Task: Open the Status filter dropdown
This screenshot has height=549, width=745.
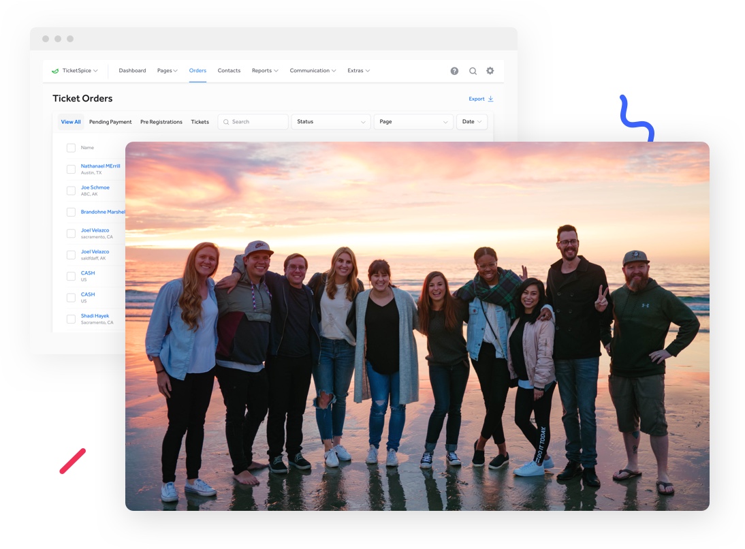Action: pyautogui.click(x=330, y=121)
